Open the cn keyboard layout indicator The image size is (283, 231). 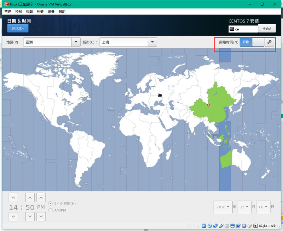[243, 29]
